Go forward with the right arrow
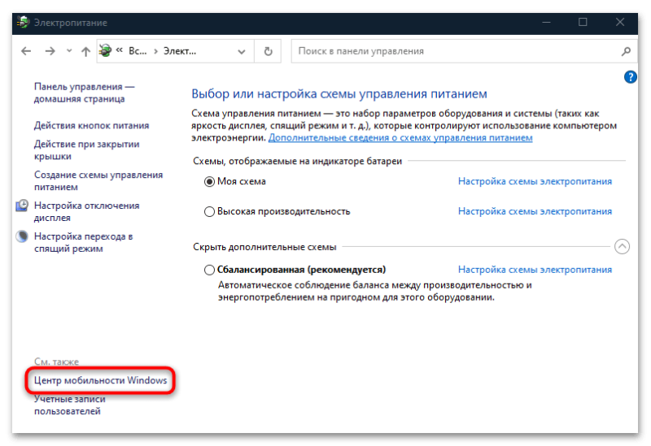651x446 pixels. point(50,51)
